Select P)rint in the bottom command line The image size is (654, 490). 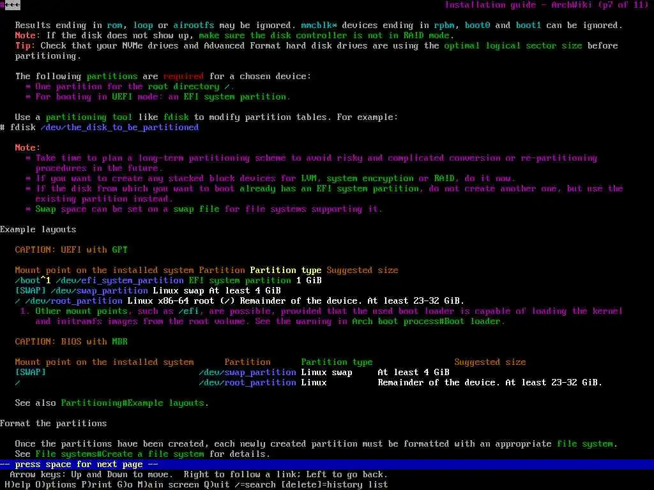coord(97,485)
